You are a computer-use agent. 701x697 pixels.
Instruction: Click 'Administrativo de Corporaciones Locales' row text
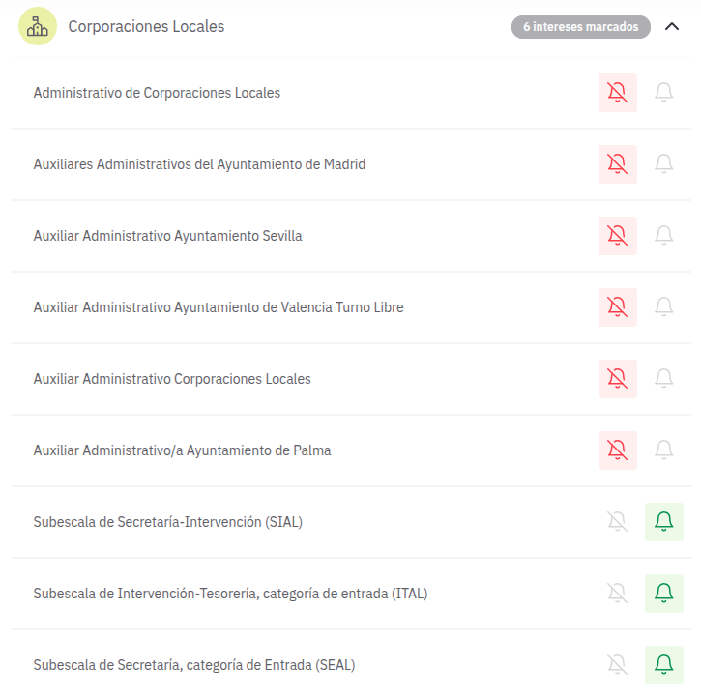pyautogui.click(x=157, y=93)
